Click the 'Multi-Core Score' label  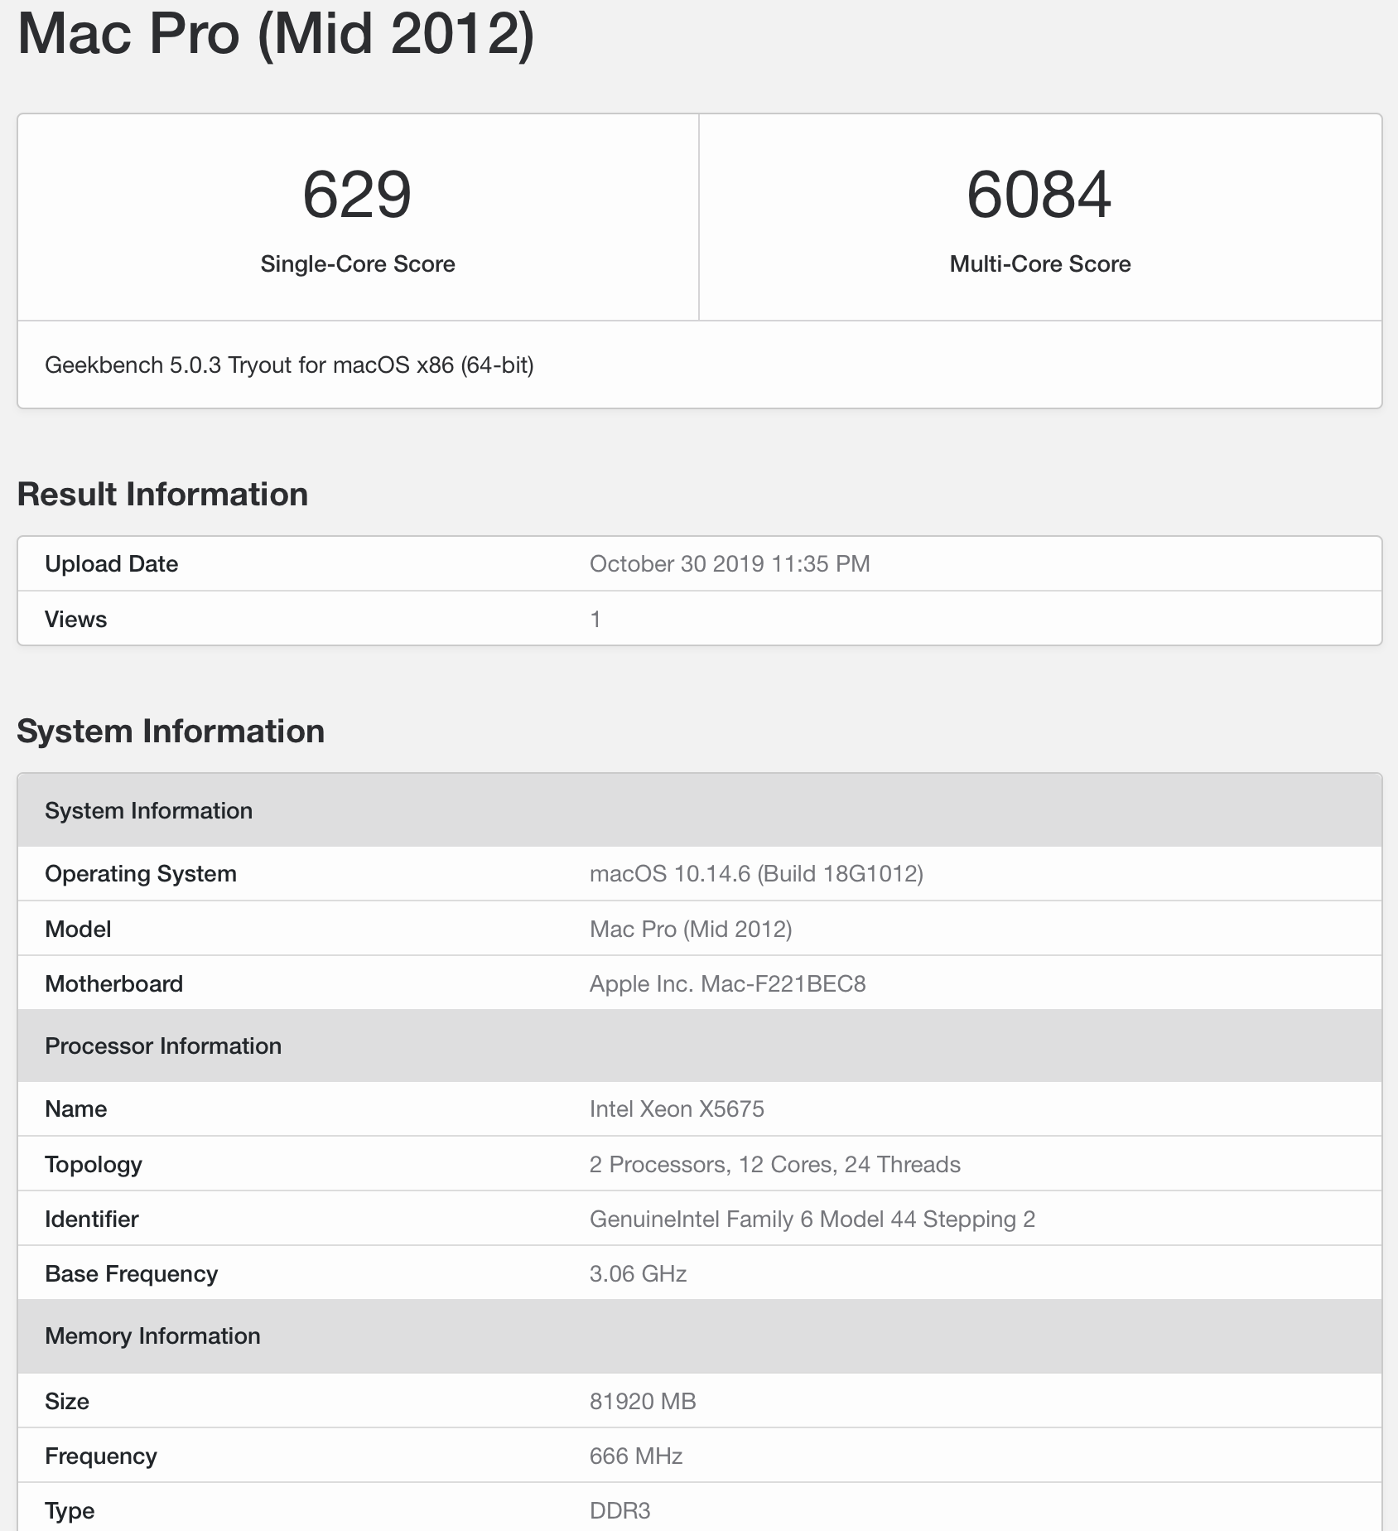pyautogui.click(x=1040, y=264)
